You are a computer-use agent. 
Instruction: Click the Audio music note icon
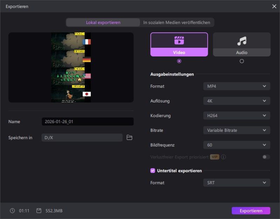click(241, 41)
